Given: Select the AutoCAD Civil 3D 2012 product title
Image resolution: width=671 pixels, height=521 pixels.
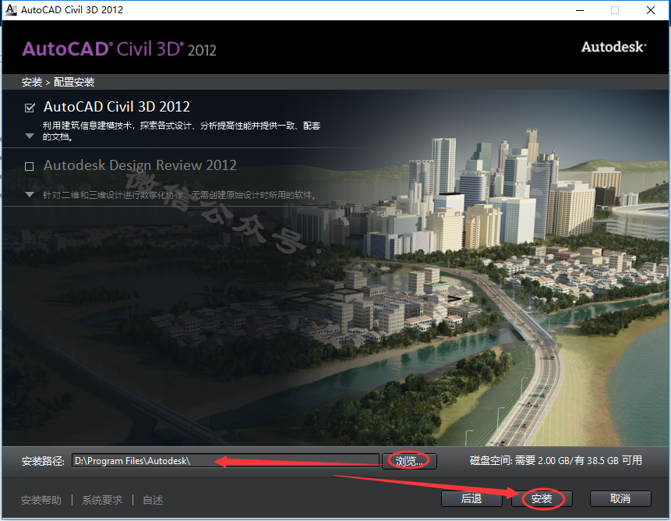Looking at the screenshot, I should [x=116, y=107].
